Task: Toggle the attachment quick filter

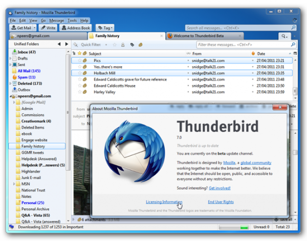Action: click(x=140, y=45)
